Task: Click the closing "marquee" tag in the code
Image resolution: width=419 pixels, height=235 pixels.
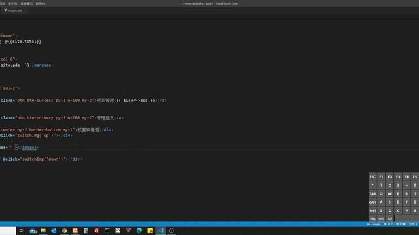Action: [42, 65]
